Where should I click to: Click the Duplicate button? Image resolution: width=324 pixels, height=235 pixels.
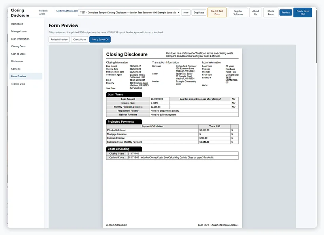click(199, 13)
